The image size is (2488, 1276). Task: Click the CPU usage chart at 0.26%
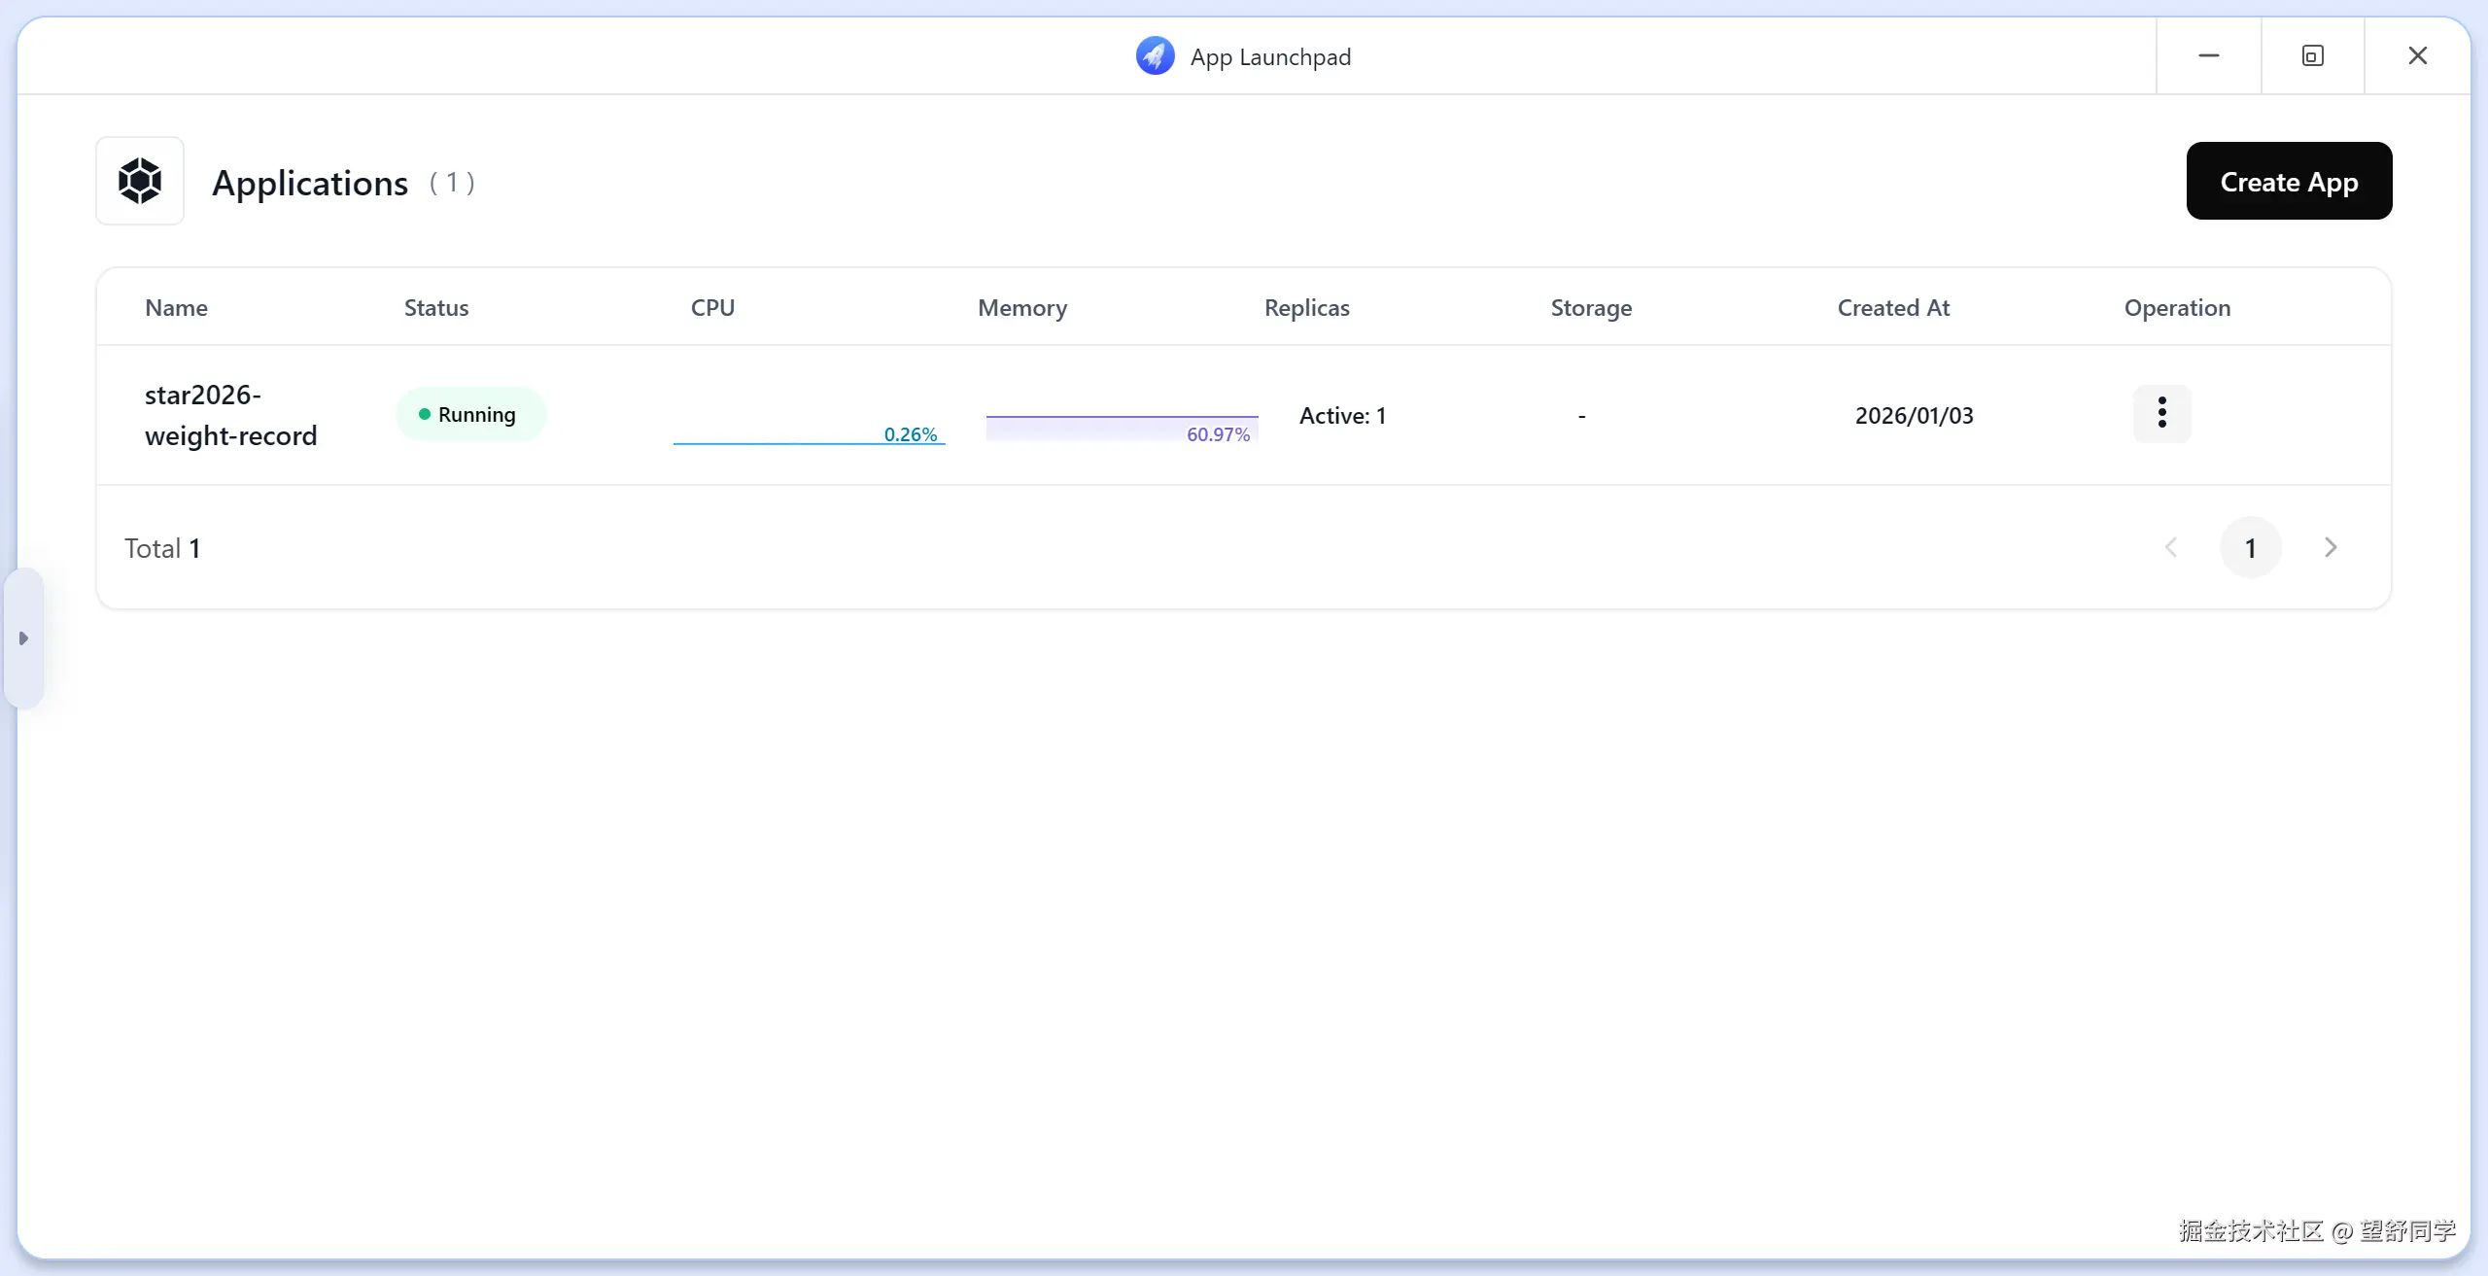coord(809,428)
